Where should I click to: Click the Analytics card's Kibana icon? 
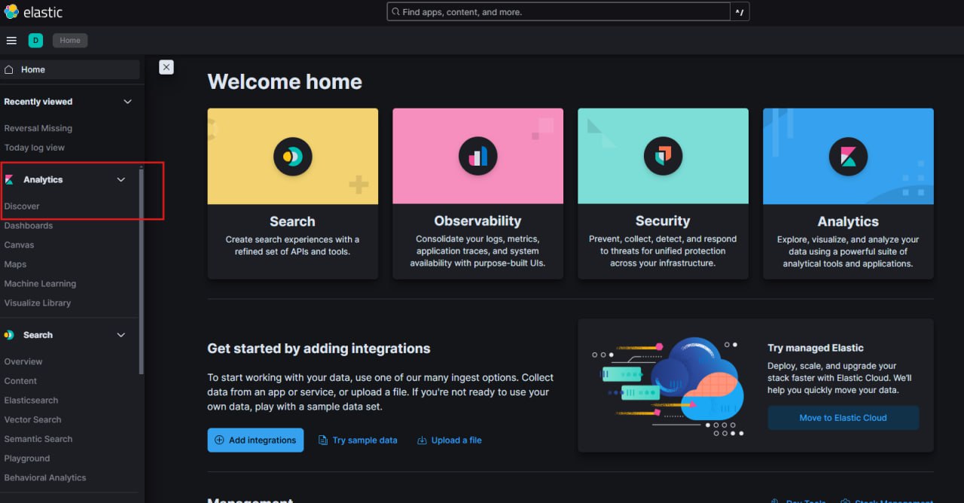[848, 157]
